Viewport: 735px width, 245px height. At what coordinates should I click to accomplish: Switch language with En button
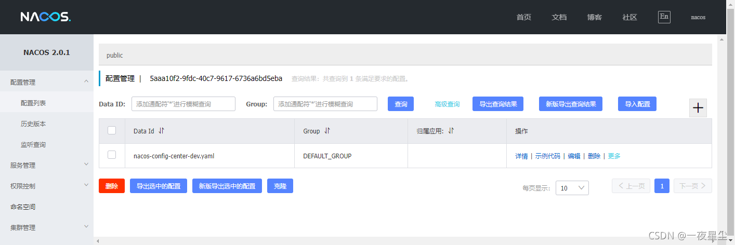coord(664,17)
